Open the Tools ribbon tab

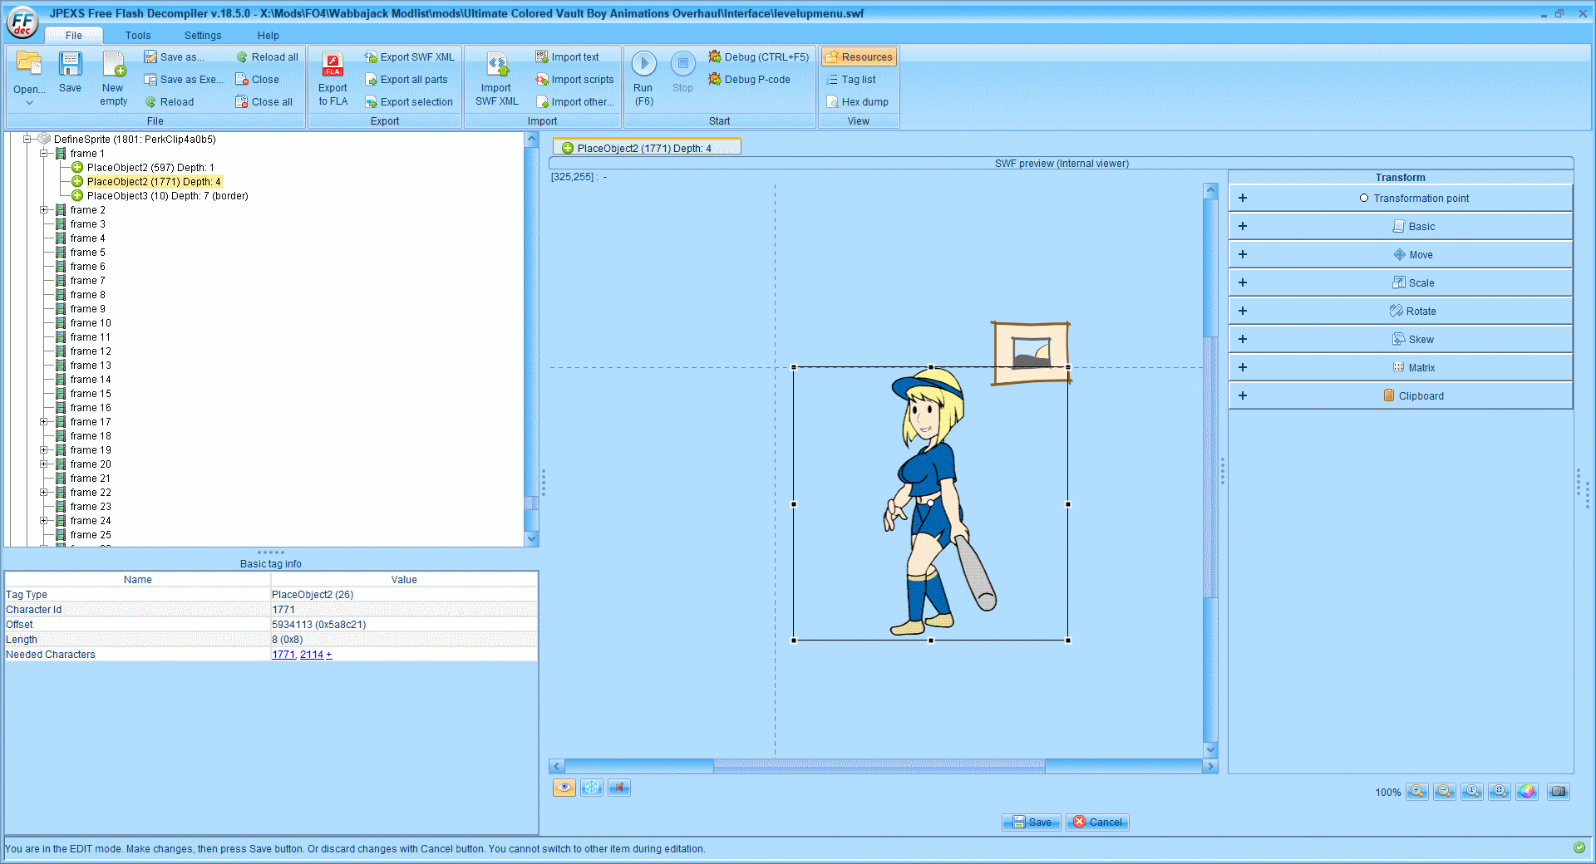click(x=138, y=36)
